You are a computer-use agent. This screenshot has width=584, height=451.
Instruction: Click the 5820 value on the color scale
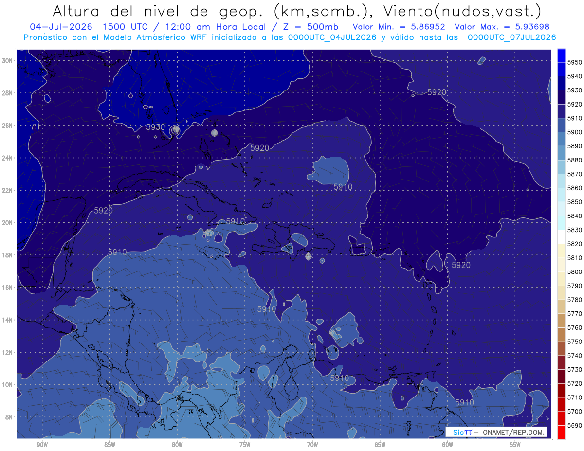coord(575,244)
